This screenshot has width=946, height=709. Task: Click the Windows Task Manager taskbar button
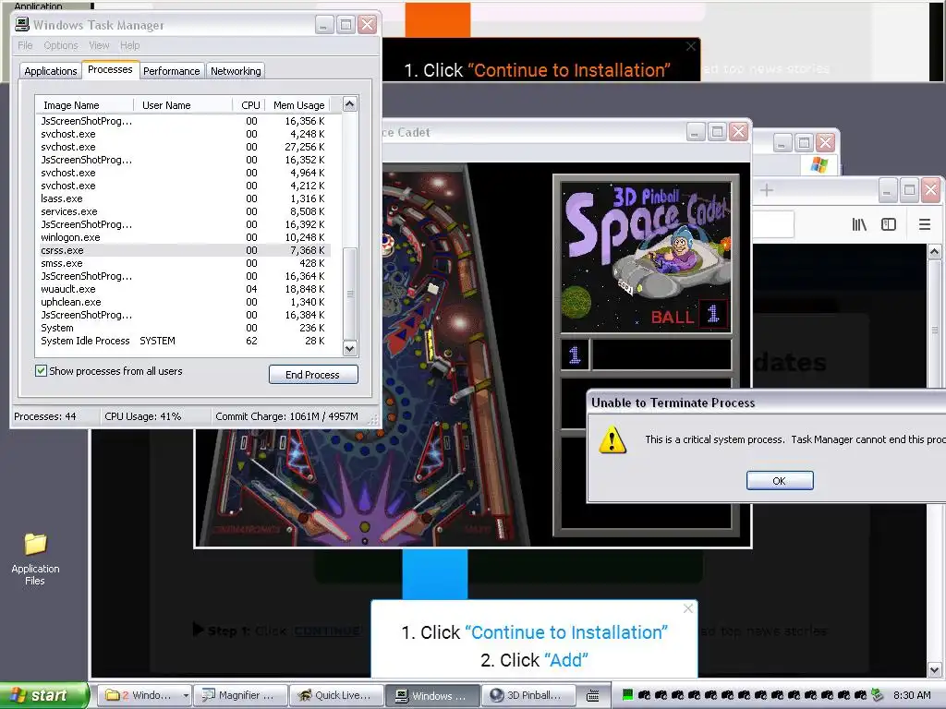pos(432,695)
